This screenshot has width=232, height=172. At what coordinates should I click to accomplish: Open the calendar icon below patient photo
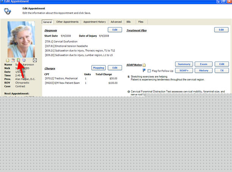click(x=13, y=60)
